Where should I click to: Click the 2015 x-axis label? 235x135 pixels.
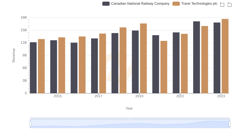pyautogui.click(x=58, y=96)
